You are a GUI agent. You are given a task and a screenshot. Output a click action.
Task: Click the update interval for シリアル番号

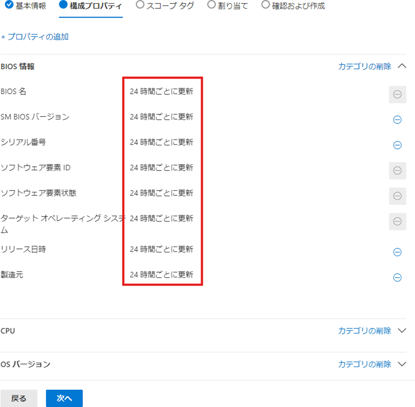(x=162, y=142)
